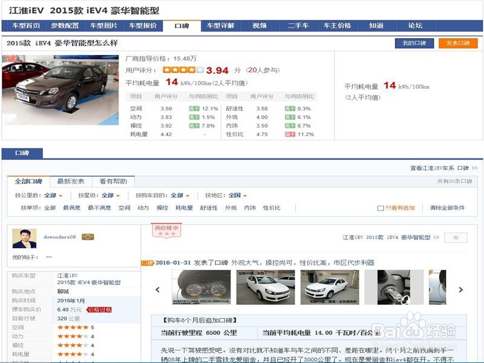484x363 pixels.
Task: Filter reviews by 操控 in 按单项 row
Action: [x=162, y=208]
